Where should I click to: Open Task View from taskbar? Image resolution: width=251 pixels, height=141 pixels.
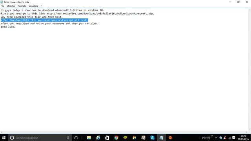click(x=76, y=137)
